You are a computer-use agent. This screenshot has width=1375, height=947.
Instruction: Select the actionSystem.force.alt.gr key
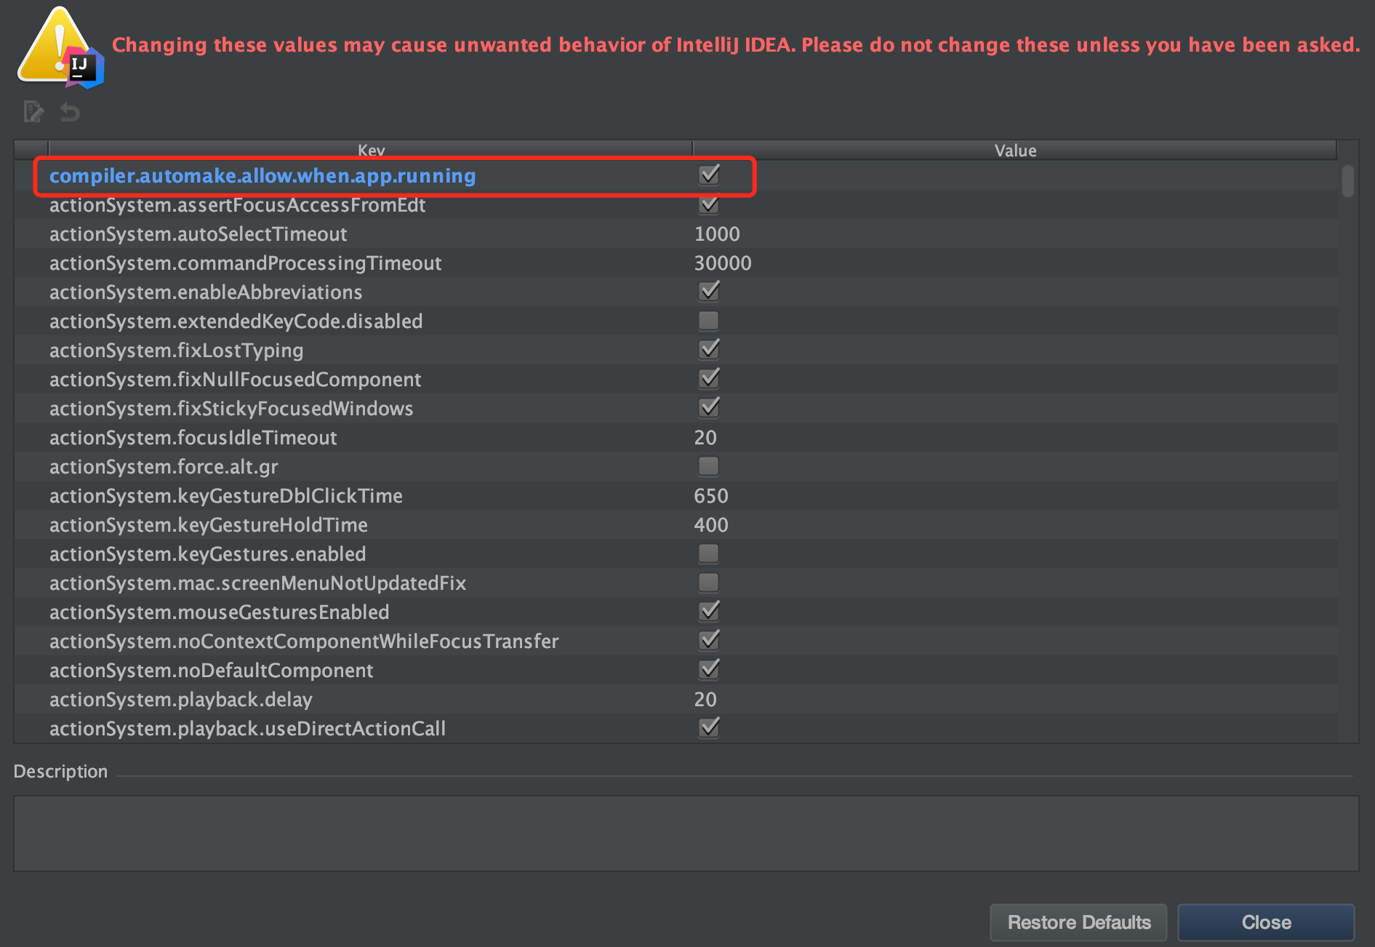click(164, 467)
